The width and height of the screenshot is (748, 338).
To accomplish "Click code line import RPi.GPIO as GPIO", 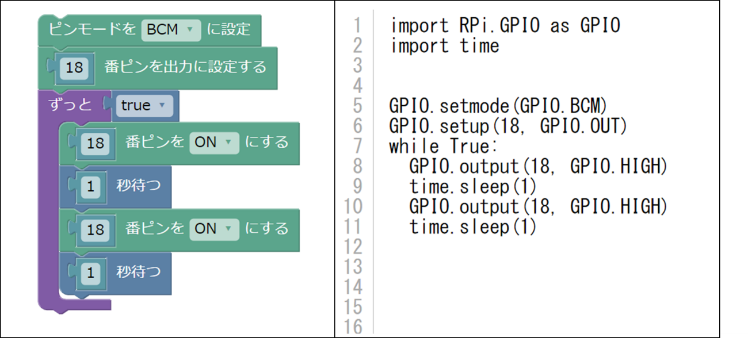I will click(505, 26).
